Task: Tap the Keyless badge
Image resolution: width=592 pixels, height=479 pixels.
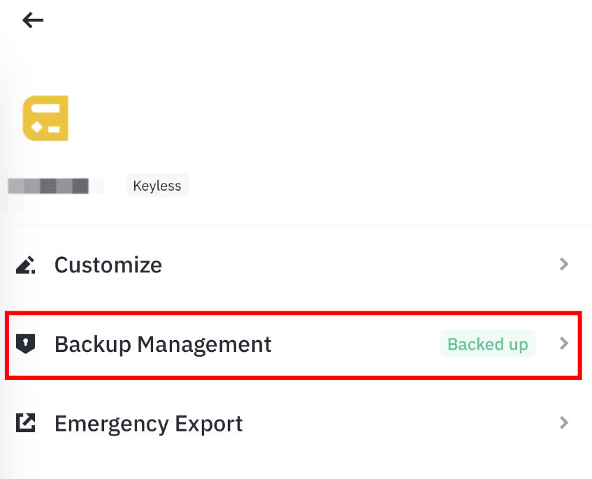Action: [x=157, y=186]
